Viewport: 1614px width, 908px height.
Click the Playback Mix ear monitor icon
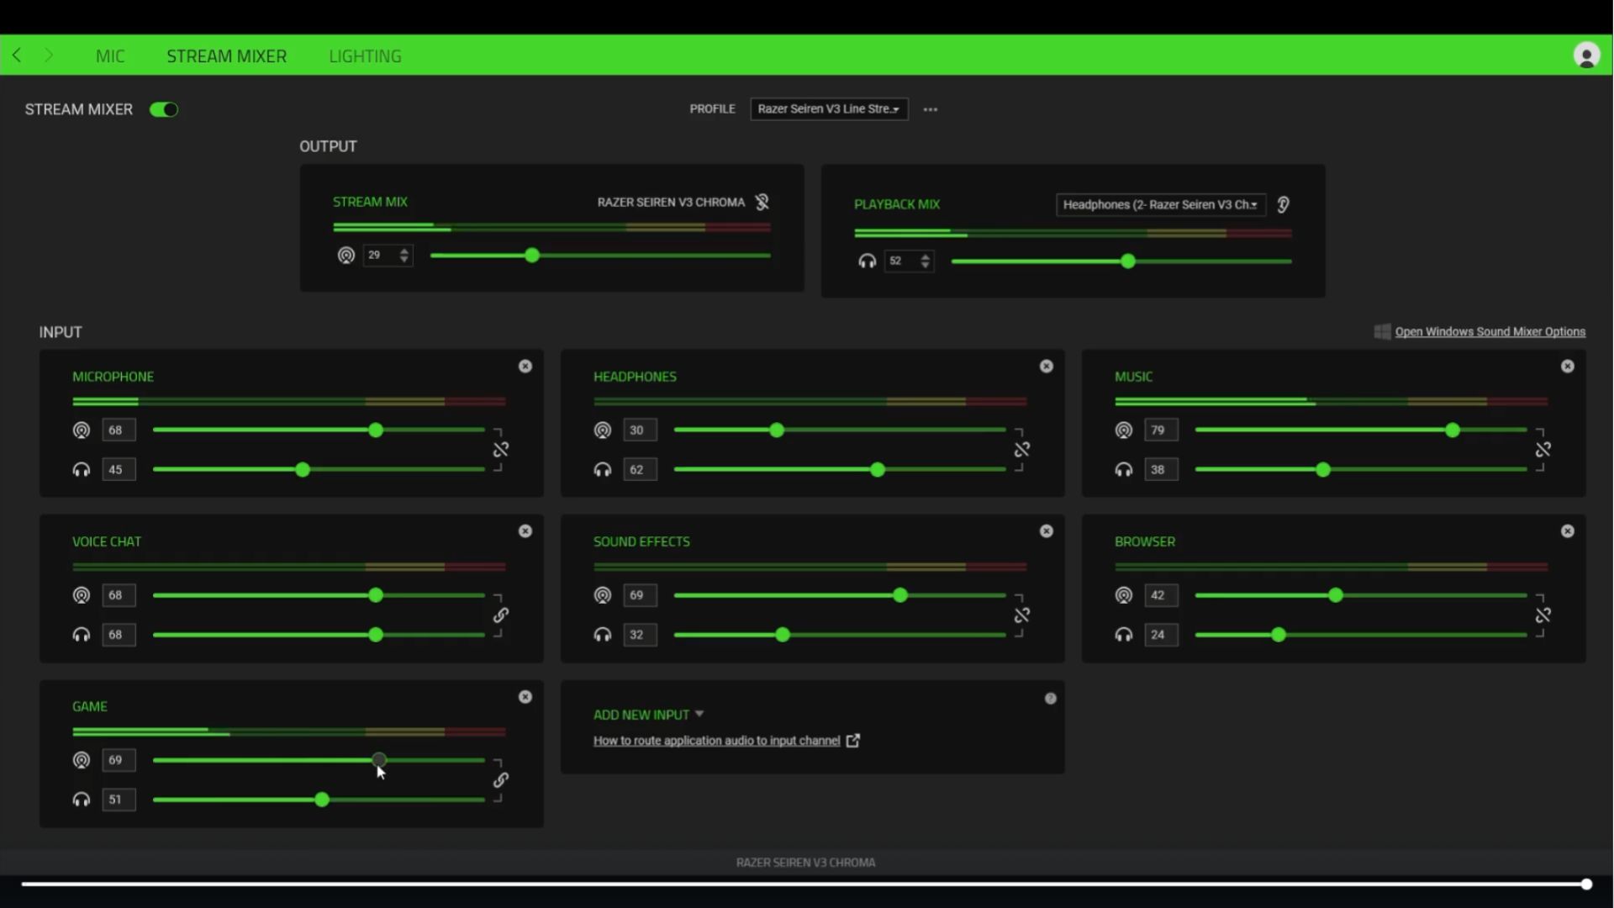pos(1283,204)
